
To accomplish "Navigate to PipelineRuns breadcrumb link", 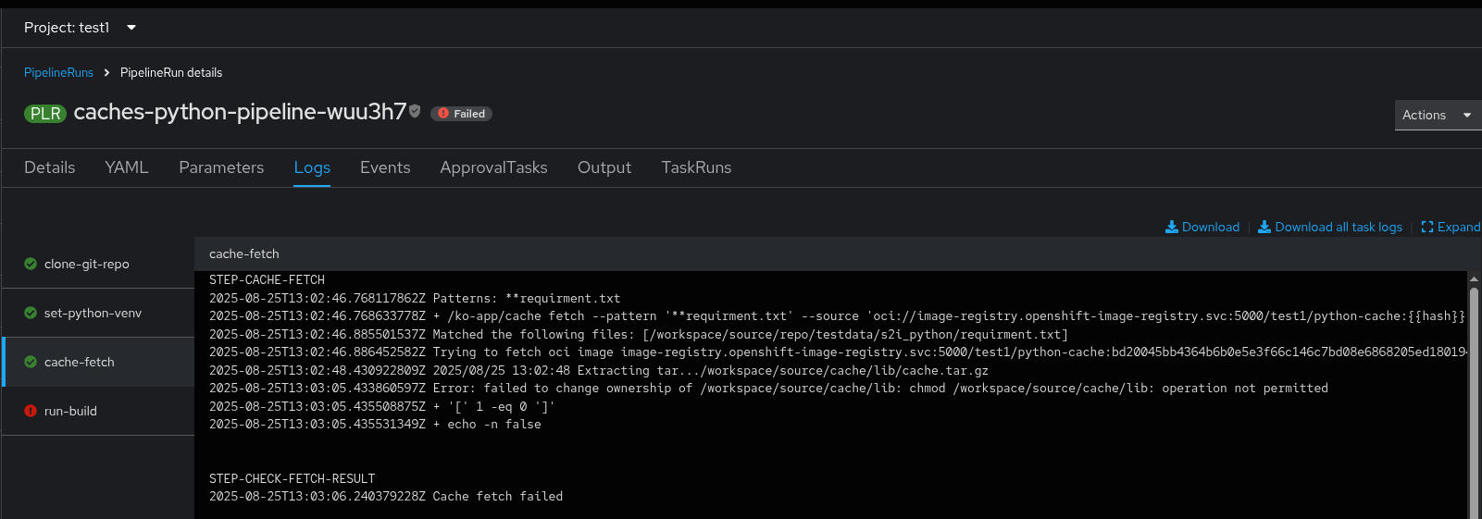I will point(58,72).
